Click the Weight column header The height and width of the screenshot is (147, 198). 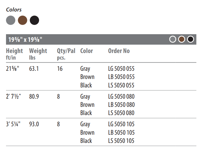tap(38, 54)
